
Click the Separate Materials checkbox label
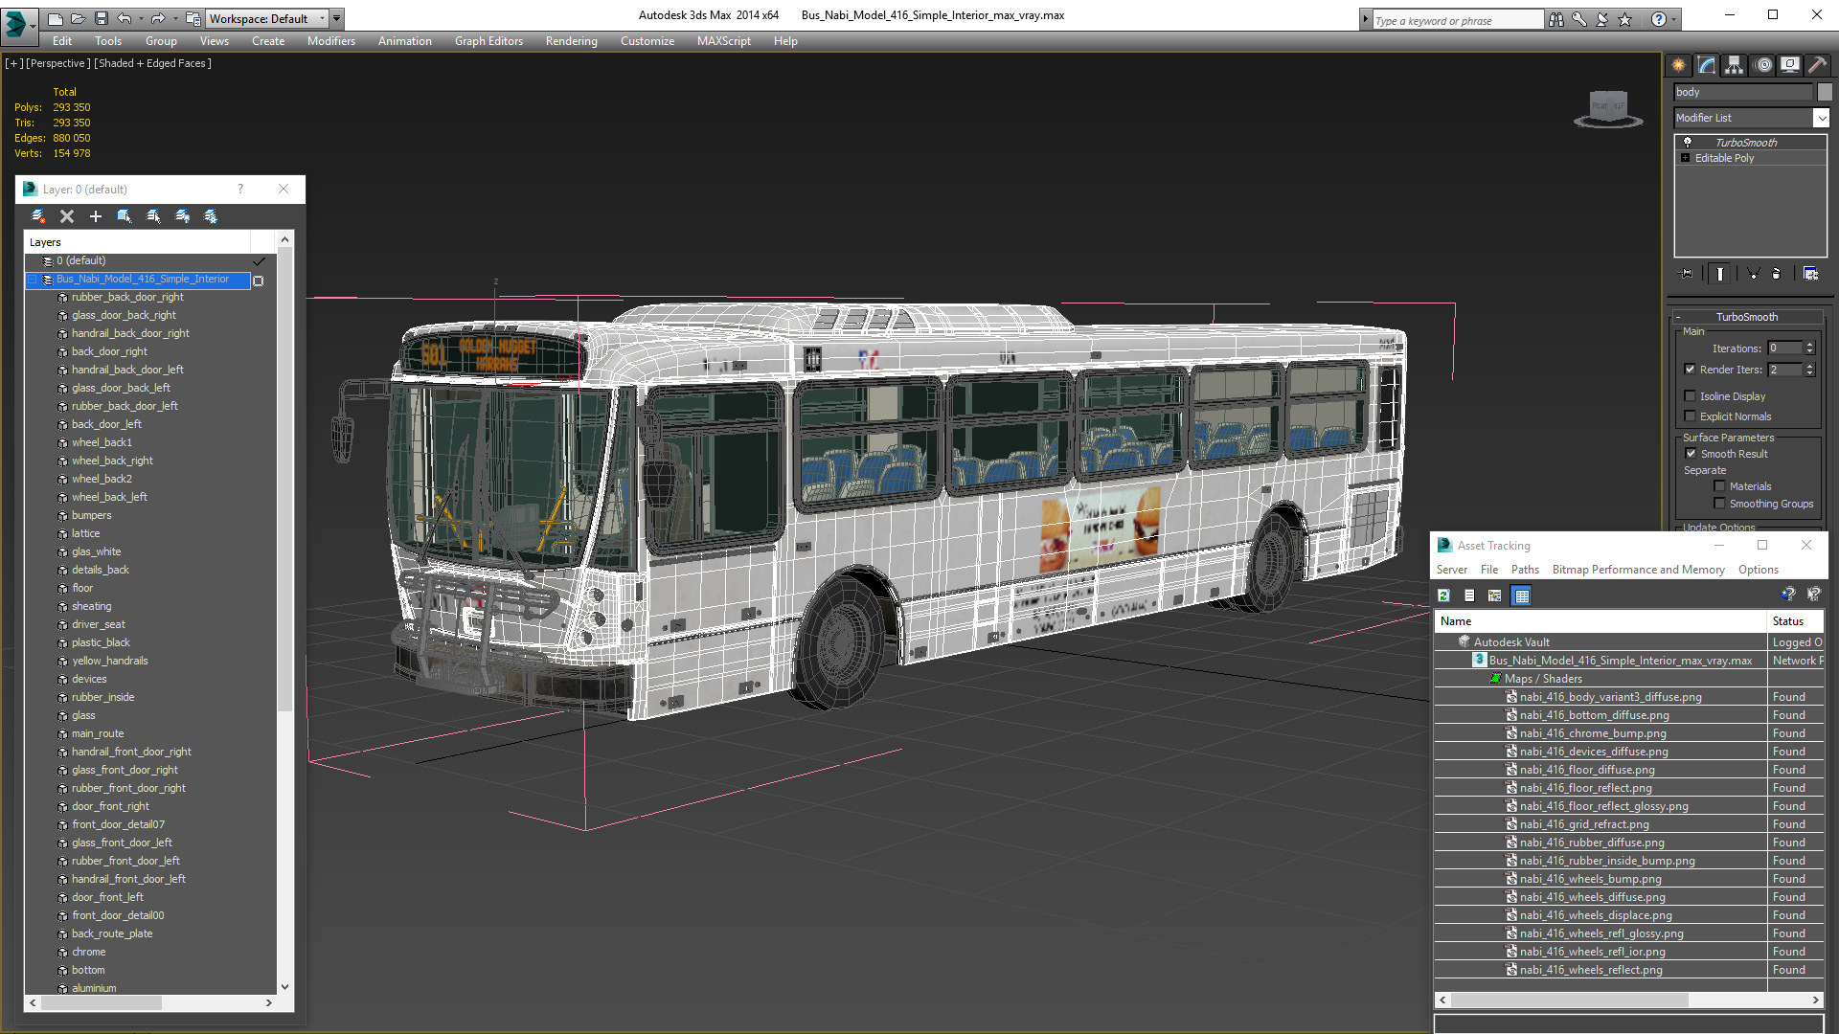pyautogui.click(x=1759, y=484)
